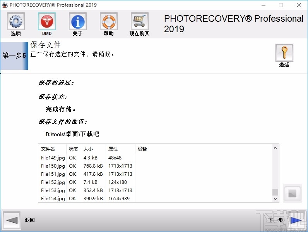Select File152.jpg in the list
Screen dimensions: 308x232
click(x=53, y=182)
